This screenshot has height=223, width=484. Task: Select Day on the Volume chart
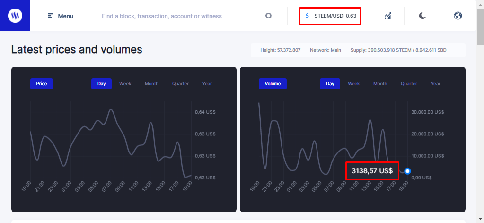[x=330, y=84]
